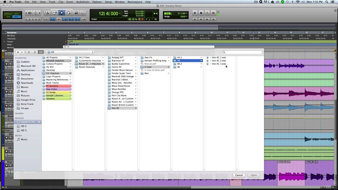
Task: Select the 88.2 sample rate folder
Action: [187, 64]
